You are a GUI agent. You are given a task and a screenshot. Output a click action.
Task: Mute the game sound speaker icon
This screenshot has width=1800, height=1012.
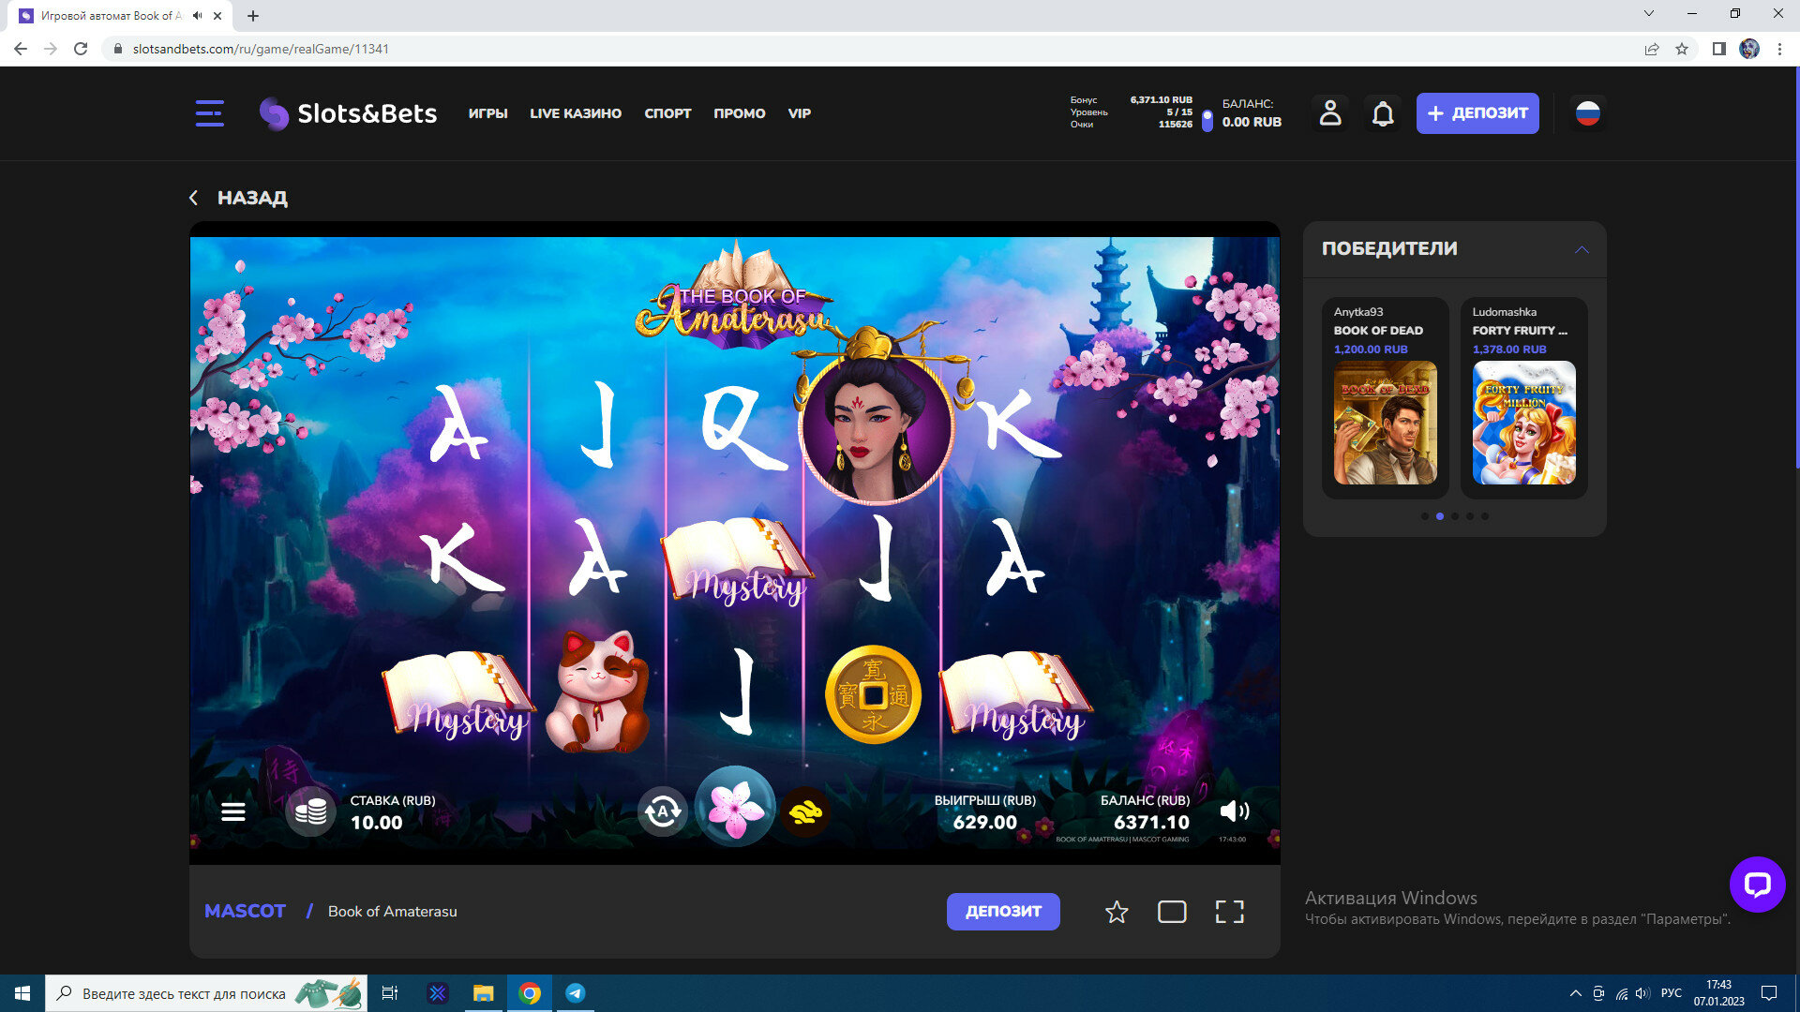[x=1234, y=811]
